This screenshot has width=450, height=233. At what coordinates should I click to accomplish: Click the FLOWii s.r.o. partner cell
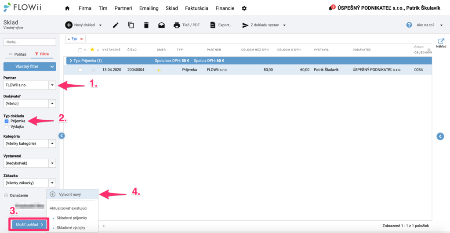point(217,70)
